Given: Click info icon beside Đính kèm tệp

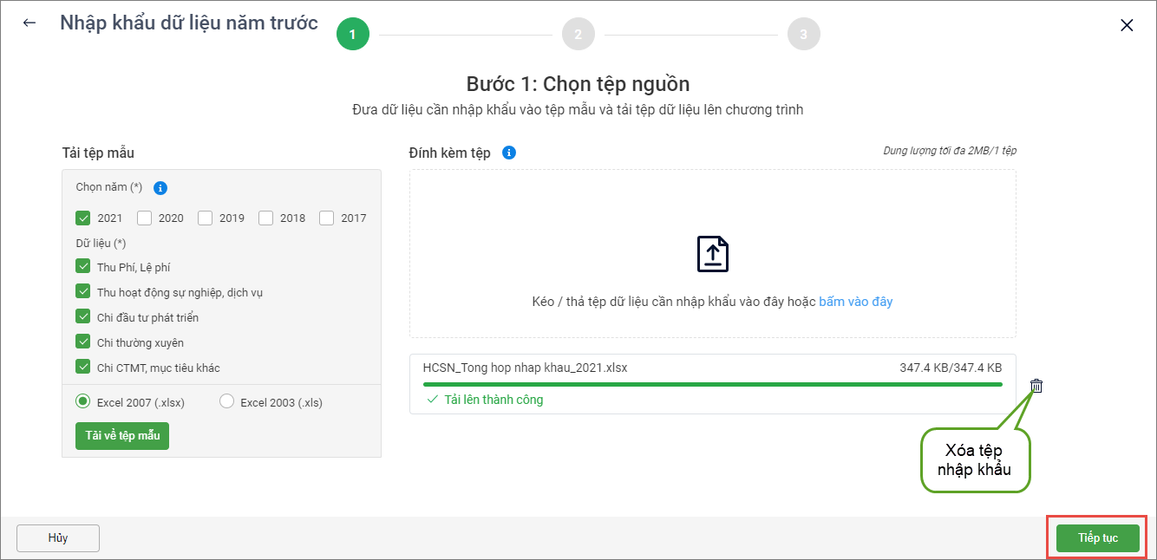Looking at the screenshot, I should 509,153.
